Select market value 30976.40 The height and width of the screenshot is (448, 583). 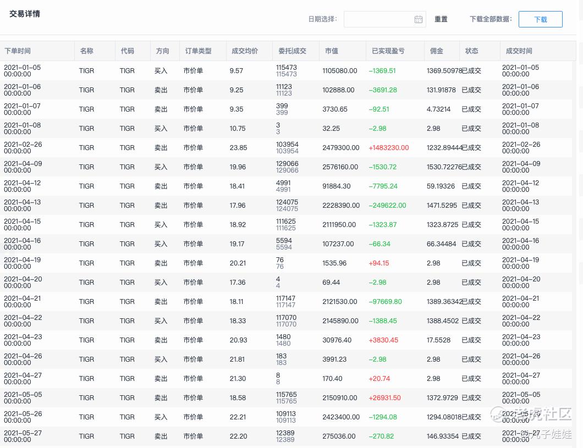coord(337,340)
